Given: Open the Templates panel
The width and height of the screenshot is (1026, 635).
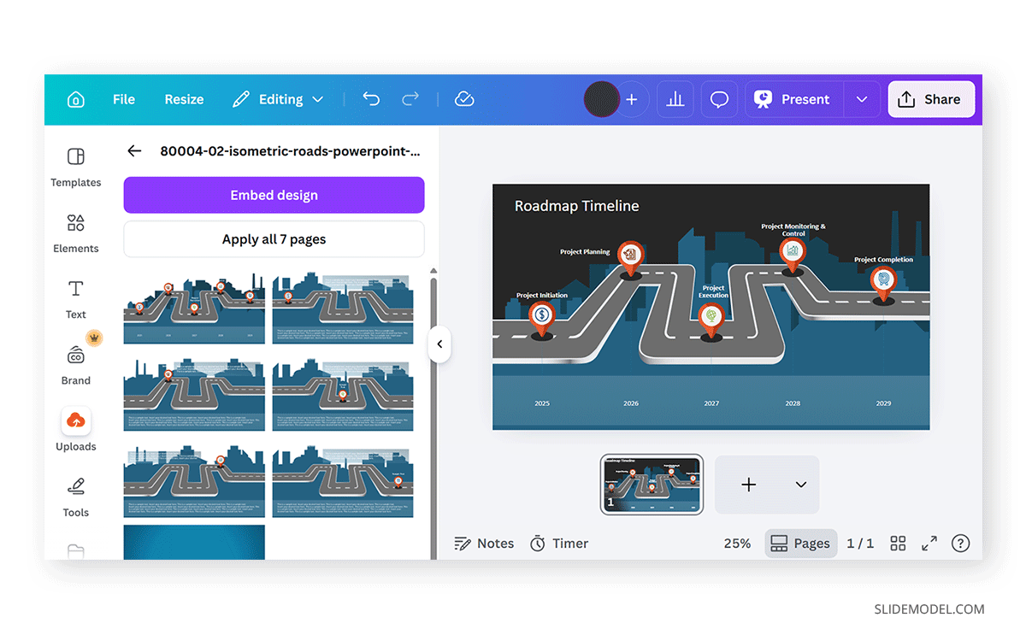Looking at the screenshot, I should (x=75, y=167).
